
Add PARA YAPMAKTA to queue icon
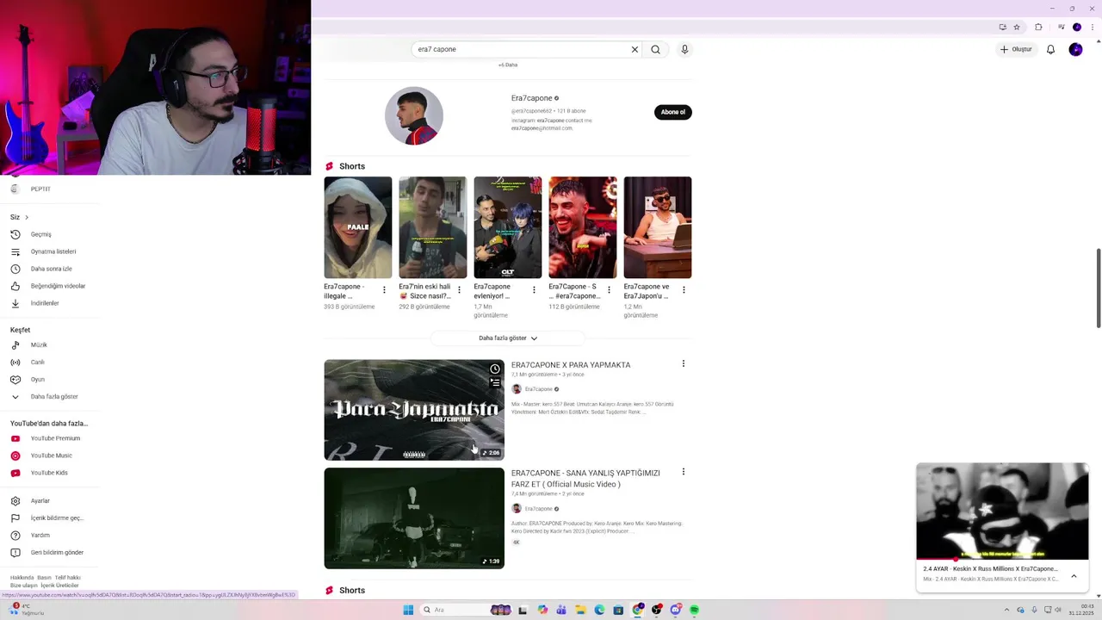[x=495, y=382]
